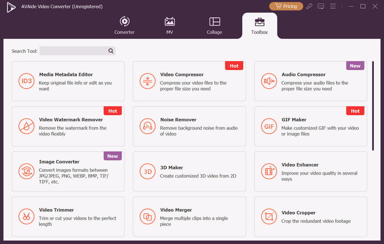Open the 3D Maker title
Image resolution: width=384 pixels, height=244 pixels.
click(171, 168)
